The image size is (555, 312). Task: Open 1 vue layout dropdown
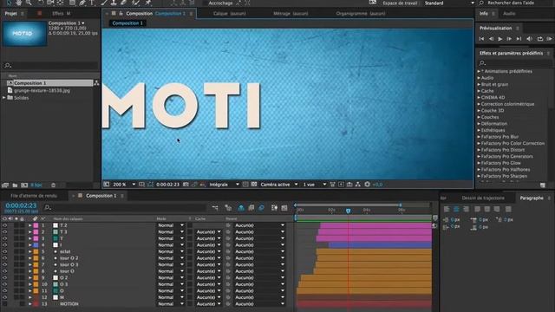pyautogui.click(x=314, y=185)
